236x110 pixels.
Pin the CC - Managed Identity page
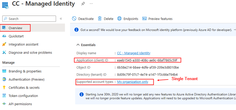[x=83, y=3]
